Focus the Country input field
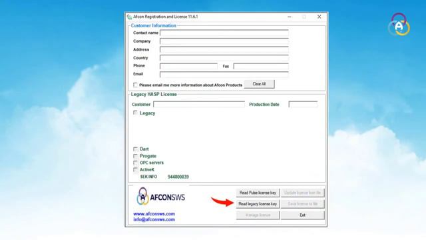The width and height of the screenshot is (426, 240). point(224,58)
